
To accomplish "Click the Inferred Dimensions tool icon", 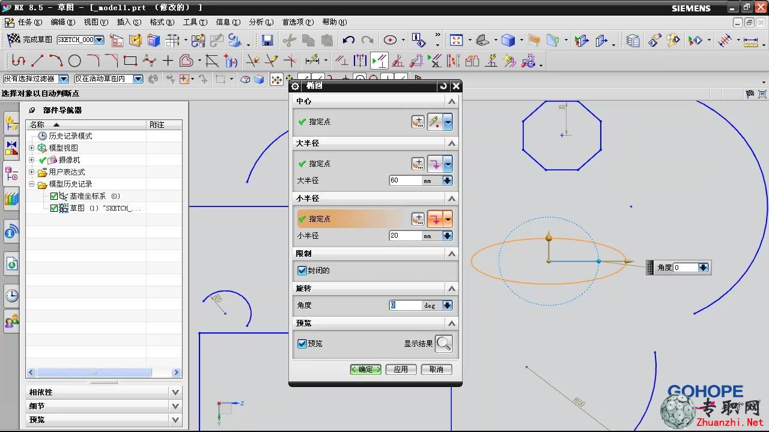I will tap(312, 61).
